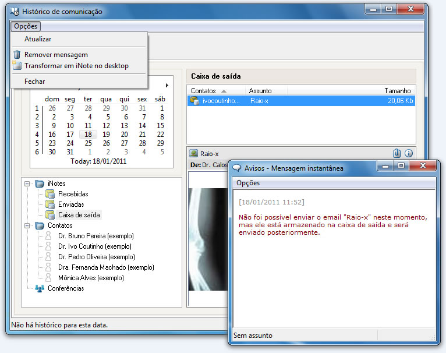This screenshot has width=446, height=353.
Task: Click week number 4 in calendar
Action: 37,135
